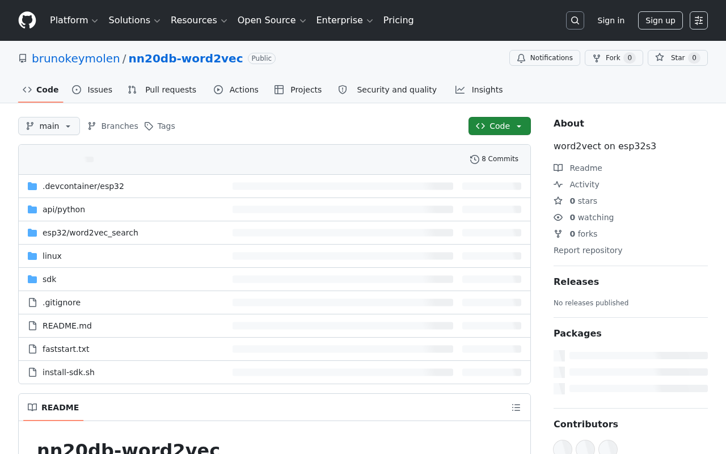Click the Sign up button
726x454 pixels.
pos(660,20)
